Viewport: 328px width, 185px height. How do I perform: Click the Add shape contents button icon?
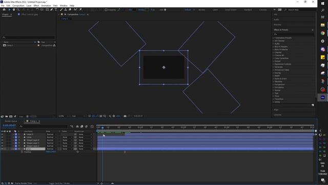coord(165,10)
